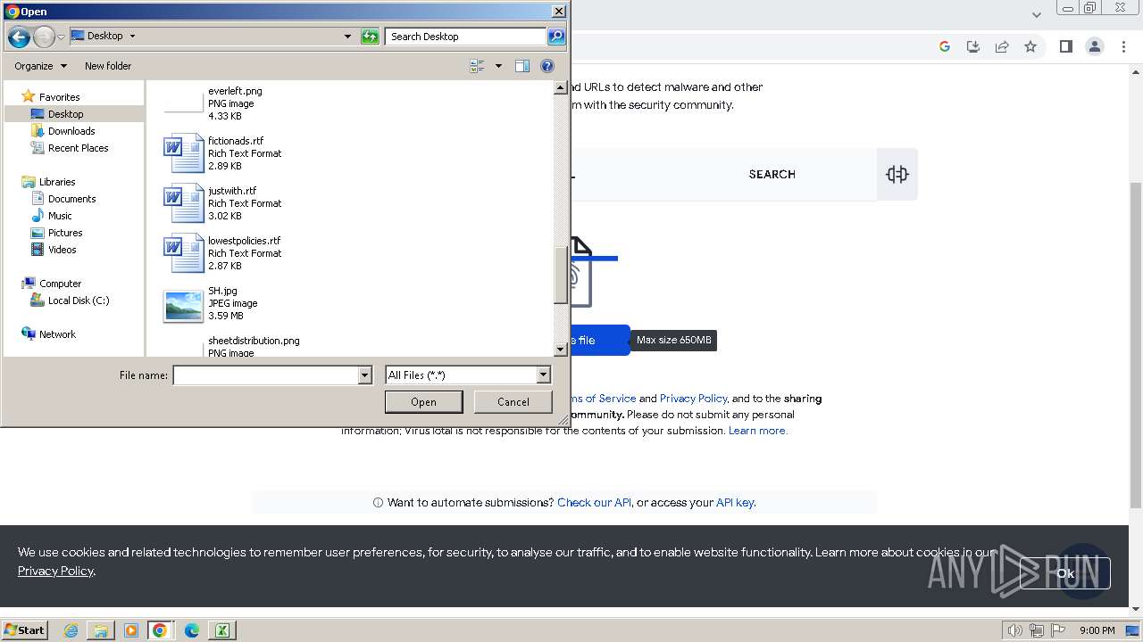Open Documents library
Screen dimensions: 1143x642
(x=72, y=199)
